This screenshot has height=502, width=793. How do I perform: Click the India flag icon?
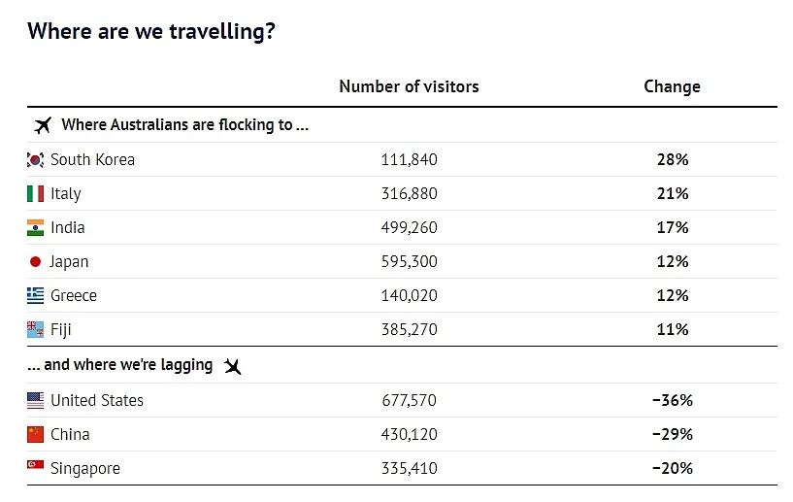point(35,228)
